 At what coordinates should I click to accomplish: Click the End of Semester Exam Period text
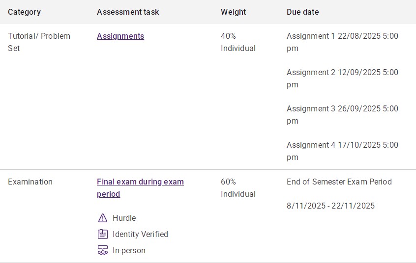click(x=339, y=182)
